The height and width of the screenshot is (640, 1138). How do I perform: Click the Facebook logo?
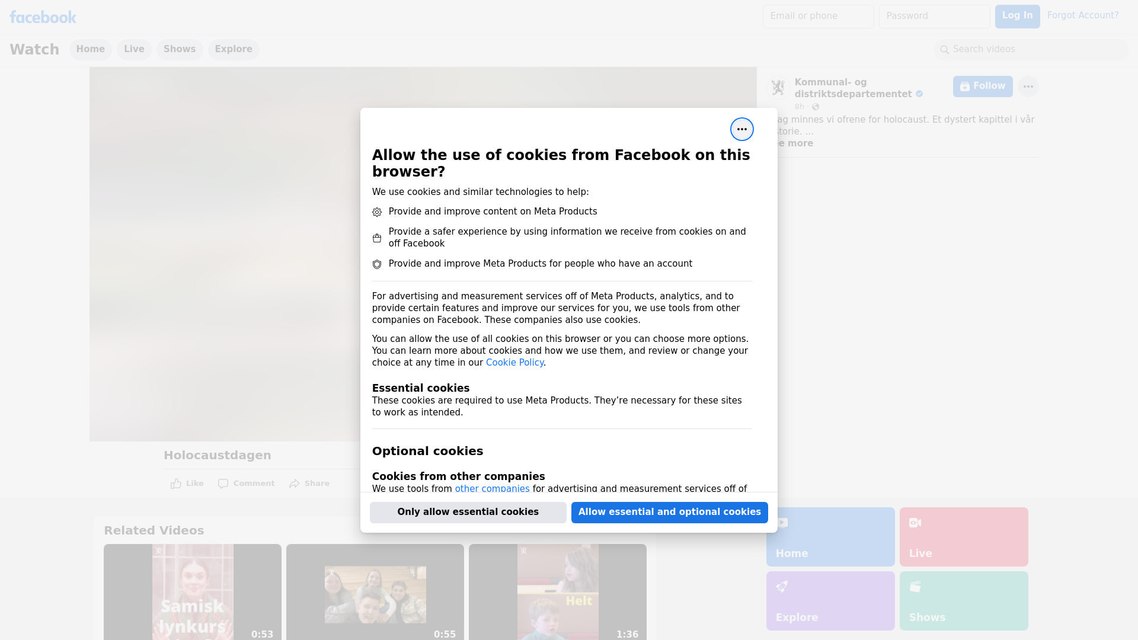(43, 17)
